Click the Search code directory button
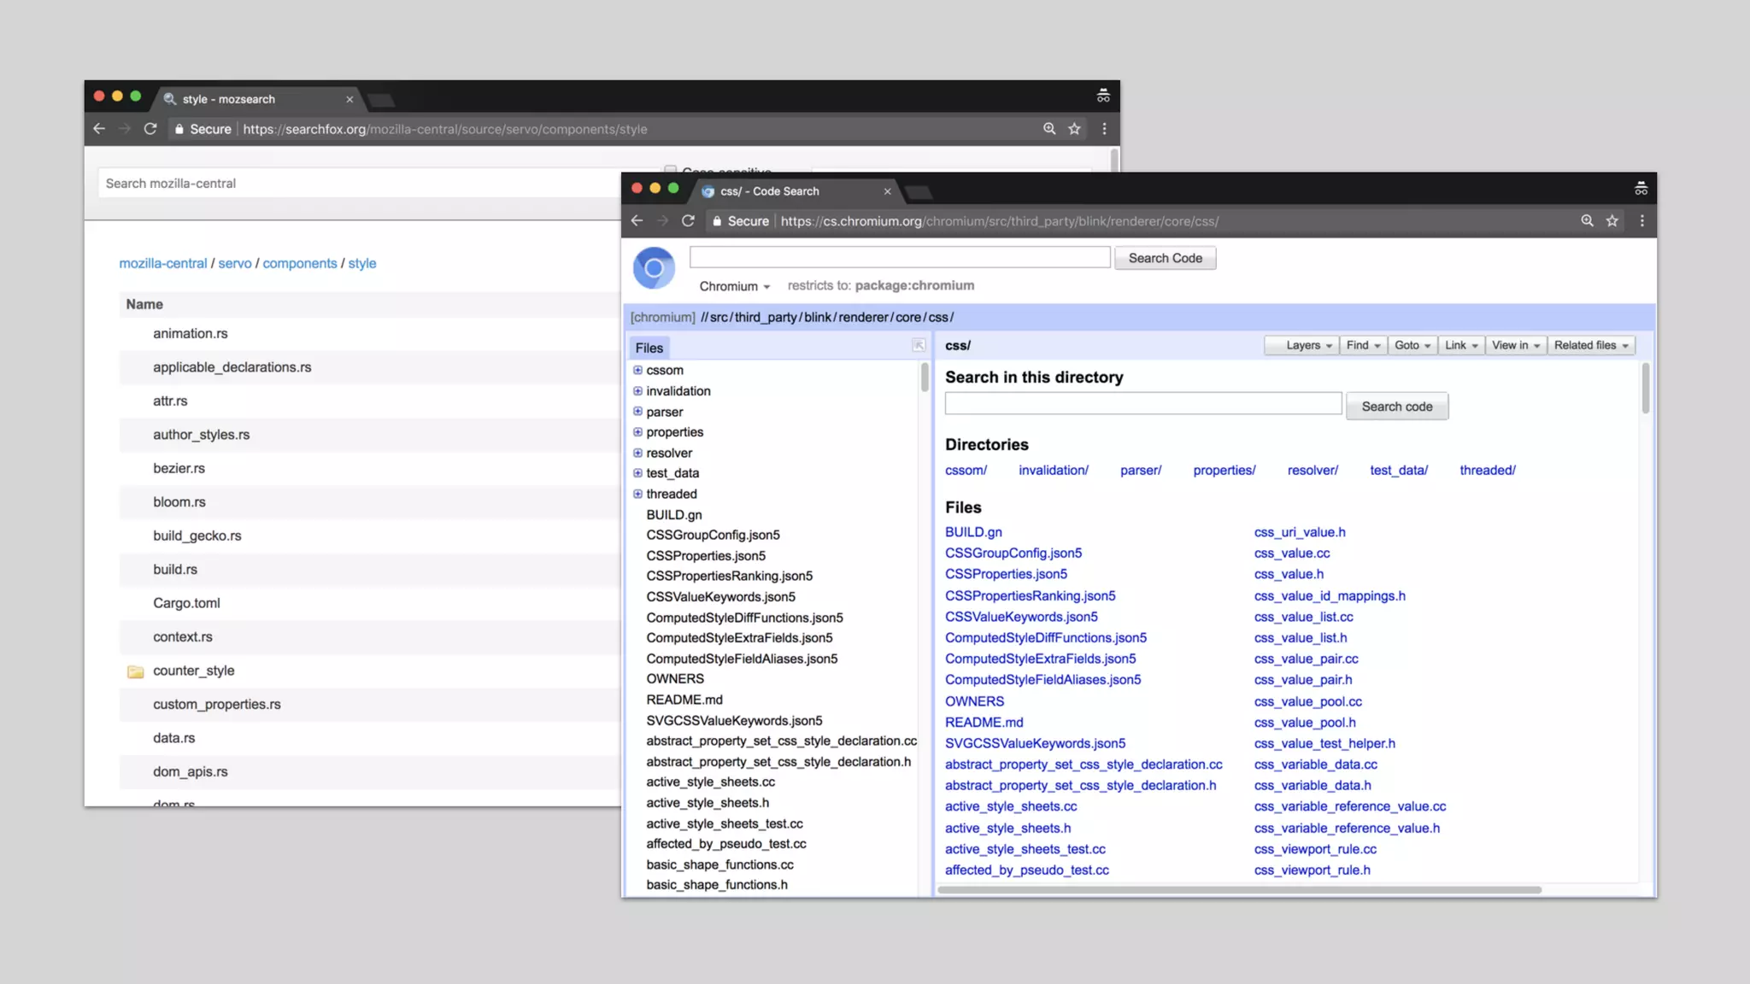 click(x=1397, y=407)
